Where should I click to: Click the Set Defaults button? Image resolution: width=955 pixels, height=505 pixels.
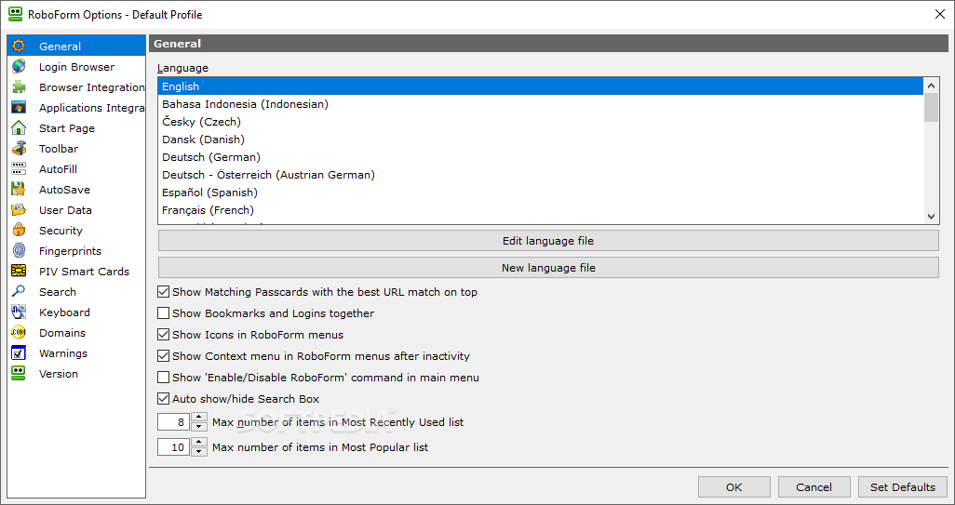[903, 486]
